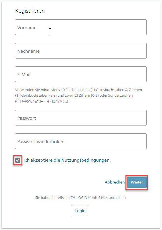Continue with the blue Weiter button
The width and height of the screenshot is (162, 230).
[137, 182]
